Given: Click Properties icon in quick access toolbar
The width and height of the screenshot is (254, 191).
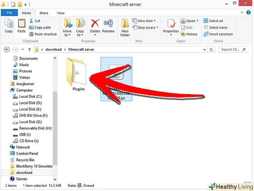Looking at the screenshot, I should pyautogui.click(x=13, y=5).
